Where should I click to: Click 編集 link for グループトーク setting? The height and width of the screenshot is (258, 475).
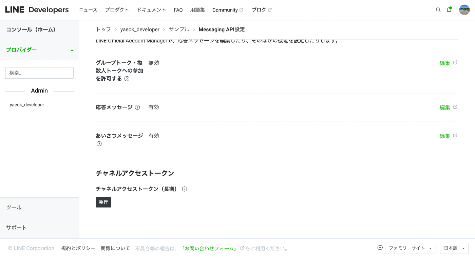pos(445,63)
